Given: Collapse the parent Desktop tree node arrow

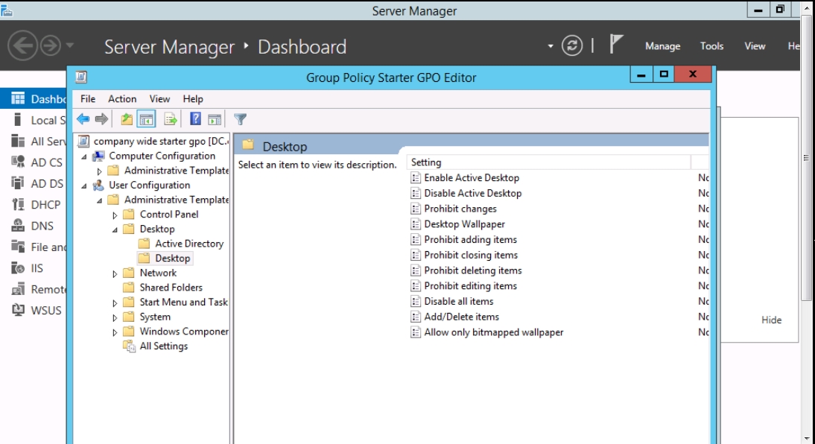Looking at the screenshot, I should pos(115,229).
